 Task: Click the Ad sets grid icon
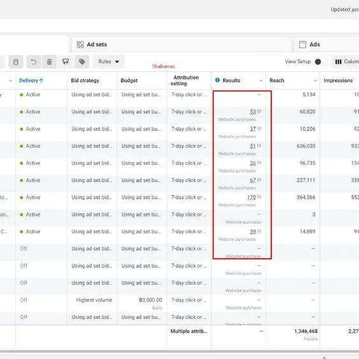pyautogui.click(x=80, y=45)
